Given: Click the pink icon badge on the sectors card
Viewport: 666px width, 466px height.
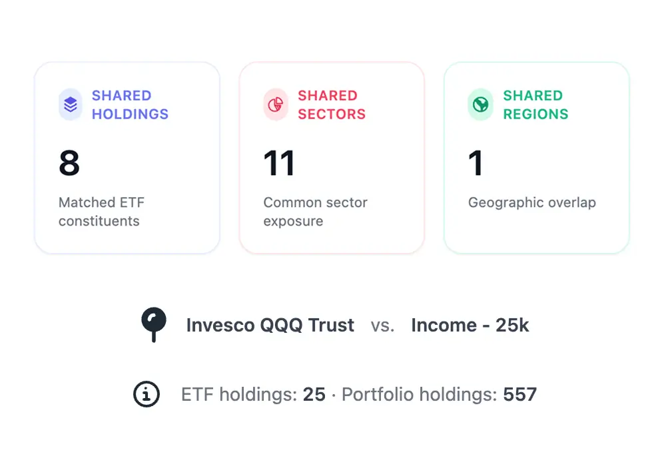Looking at the screenshot, I should pos(274,105).
